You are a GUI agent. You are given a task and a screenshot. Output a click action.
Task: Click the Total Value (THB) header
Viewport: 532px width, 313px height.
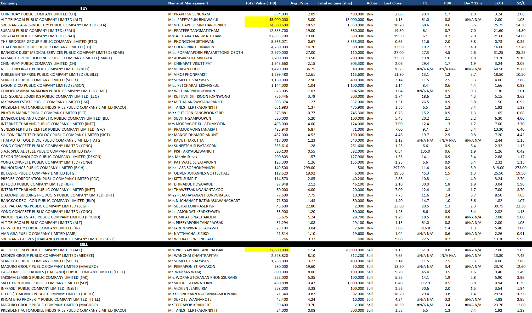coord(261,3)
